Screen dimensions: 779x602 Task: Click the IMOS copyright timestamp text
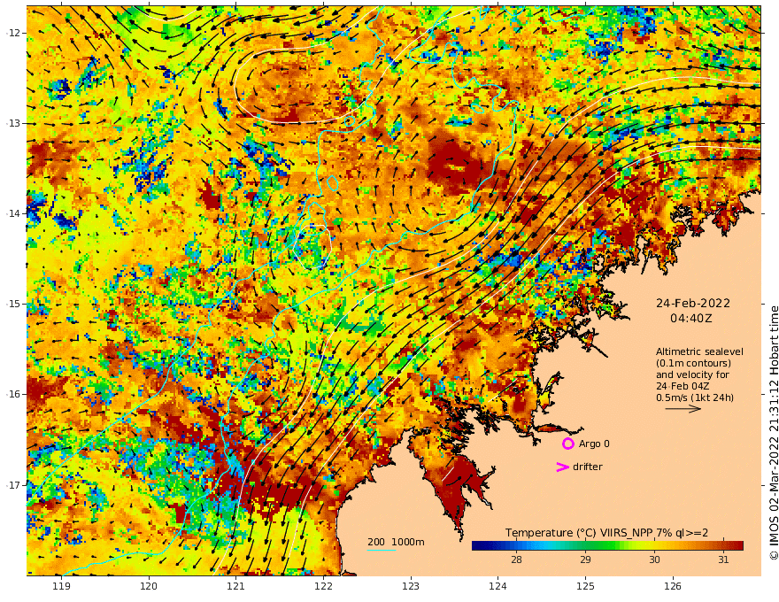tap(773, 433)
